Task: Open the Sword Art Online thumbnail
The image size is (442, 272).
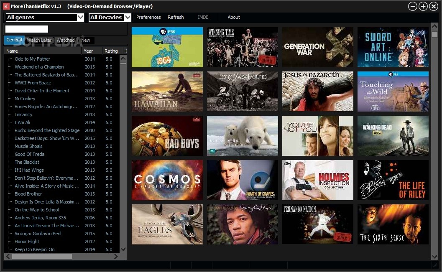Action: pyautogui.click(x=393, y=47)
